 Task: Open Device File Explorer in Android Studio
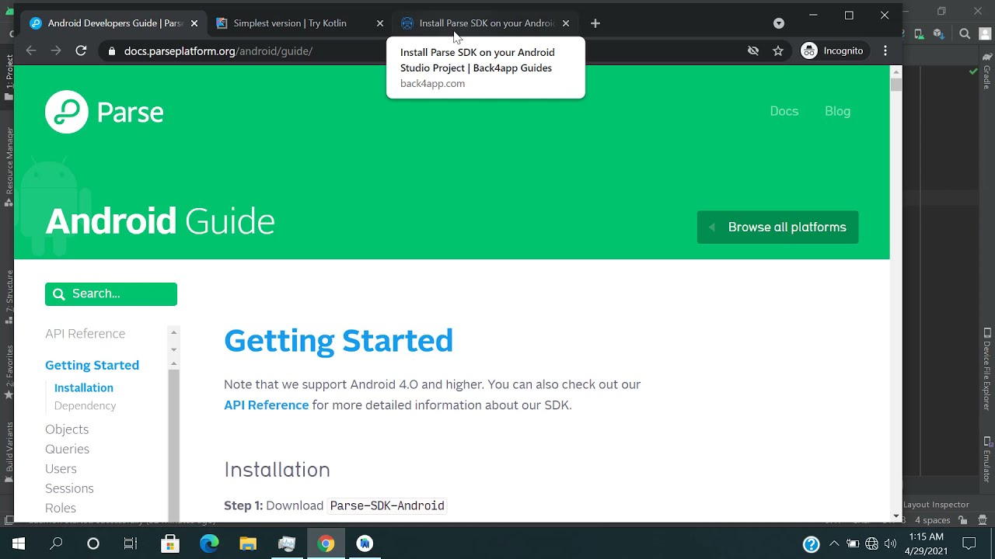pyautogui.click(x=987, y=370)
